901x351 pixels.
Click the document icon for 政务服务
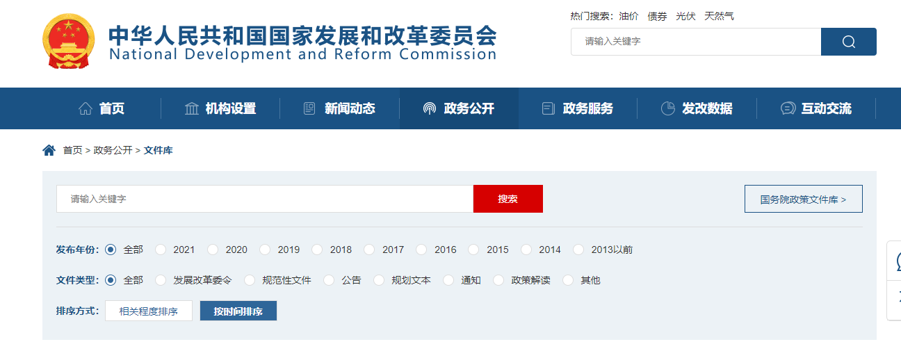tap(549, 108)
